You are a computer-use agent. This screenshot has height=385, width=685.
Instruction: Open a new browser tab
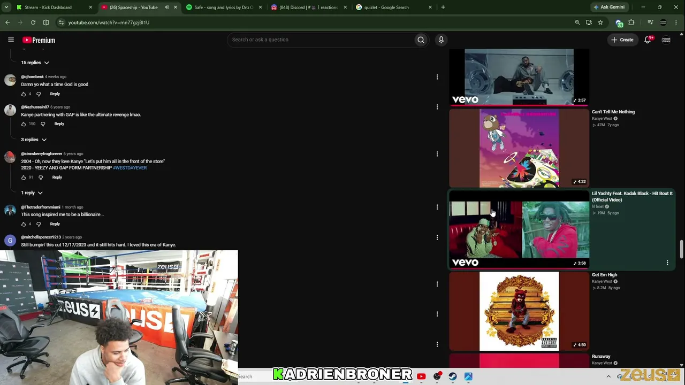point(443,7)
